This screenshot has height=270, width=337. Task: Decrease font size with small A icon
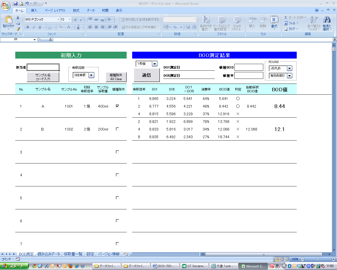click(81, 20)
